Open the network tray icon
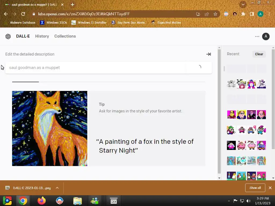Image resolution: width=275 pixels, height=206 pixels. 242,201
